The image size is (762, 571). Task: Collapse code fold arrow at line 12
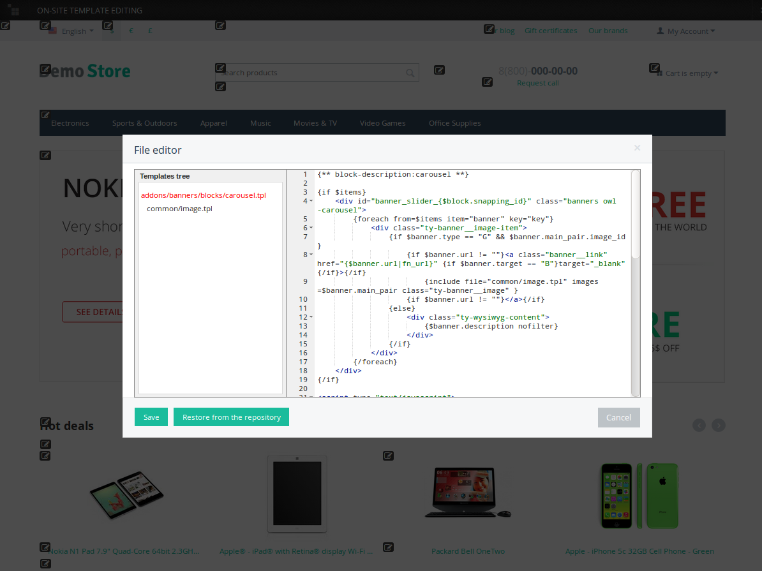point(311,317)
